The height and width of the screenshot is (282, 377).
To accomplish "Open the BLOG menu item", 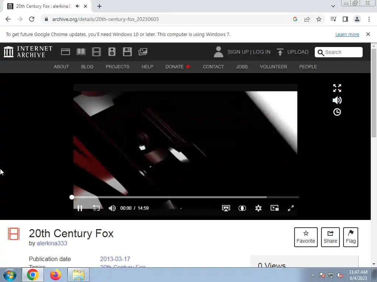I will point(87,67).
